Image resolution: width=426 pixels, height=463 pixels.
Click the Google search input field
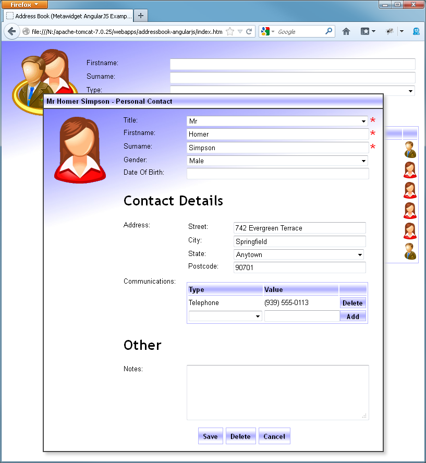pos(300,32)
